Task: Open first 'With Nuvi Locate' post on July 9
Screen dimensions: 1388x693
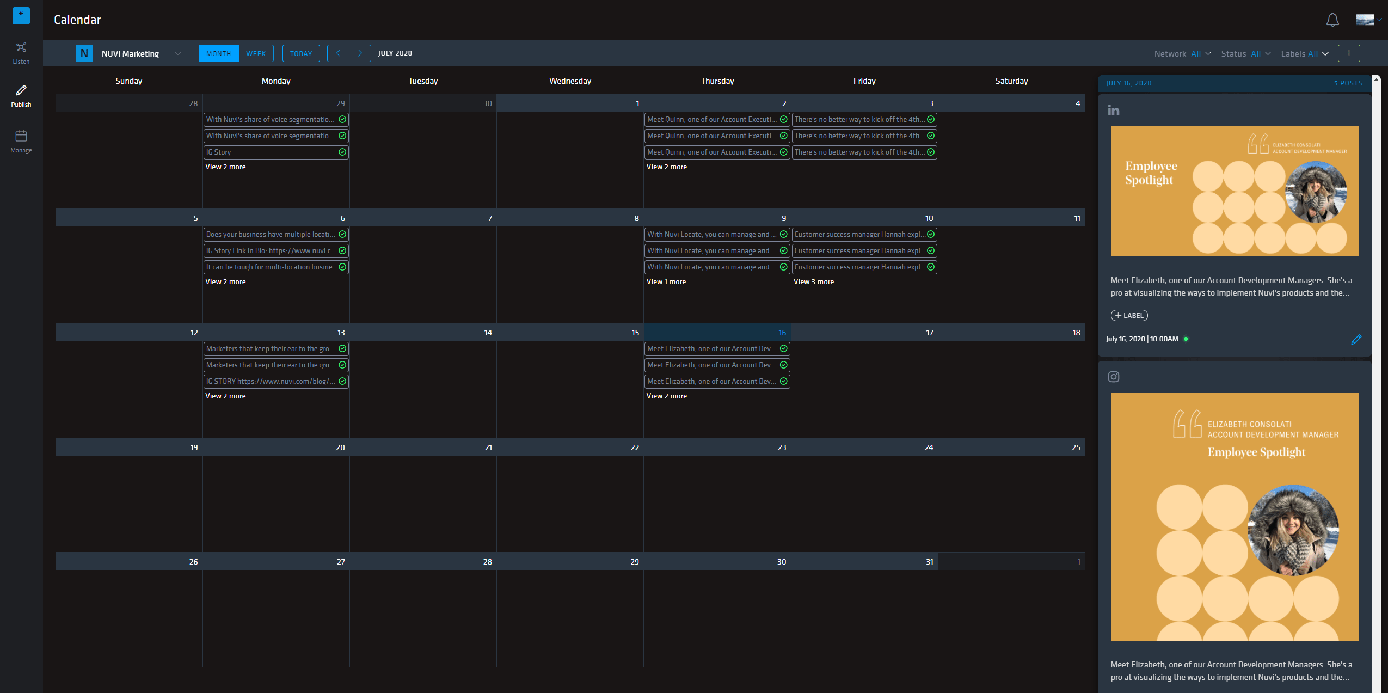Action: pos(717,235)
